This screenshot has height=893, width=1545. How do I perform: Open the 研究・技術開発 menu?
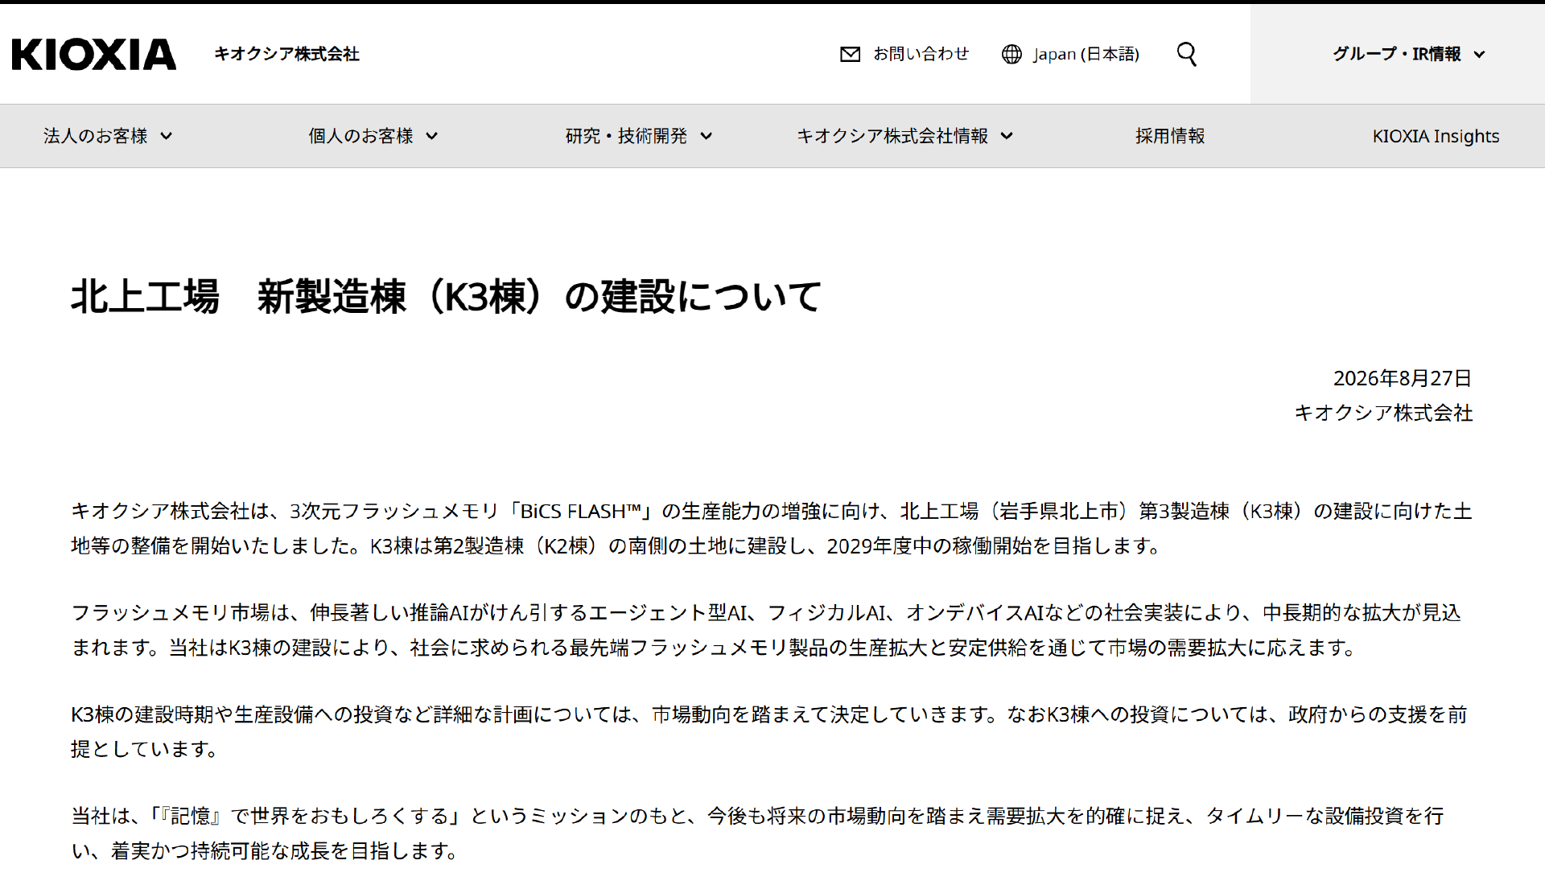click(x=639, y=136)
